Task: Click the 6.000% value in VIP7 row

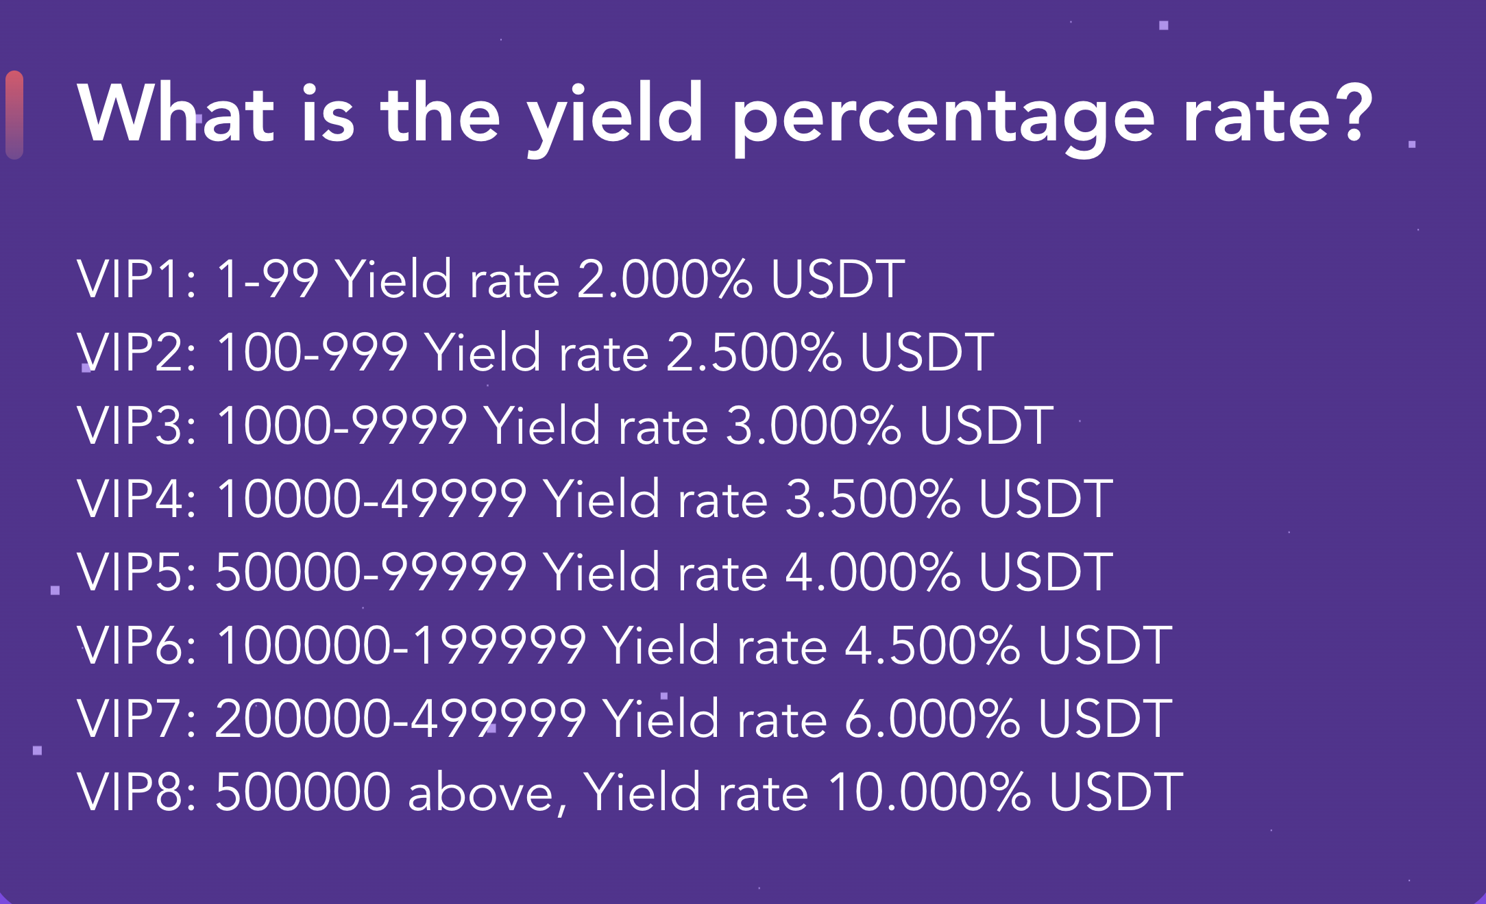Action: [x=933, y=718]
